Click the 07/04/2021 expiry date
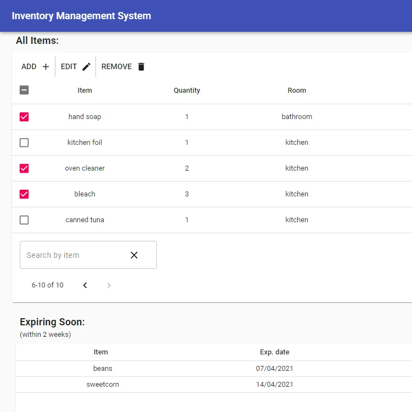The image size is (412, 412). [x=274, y=368]
